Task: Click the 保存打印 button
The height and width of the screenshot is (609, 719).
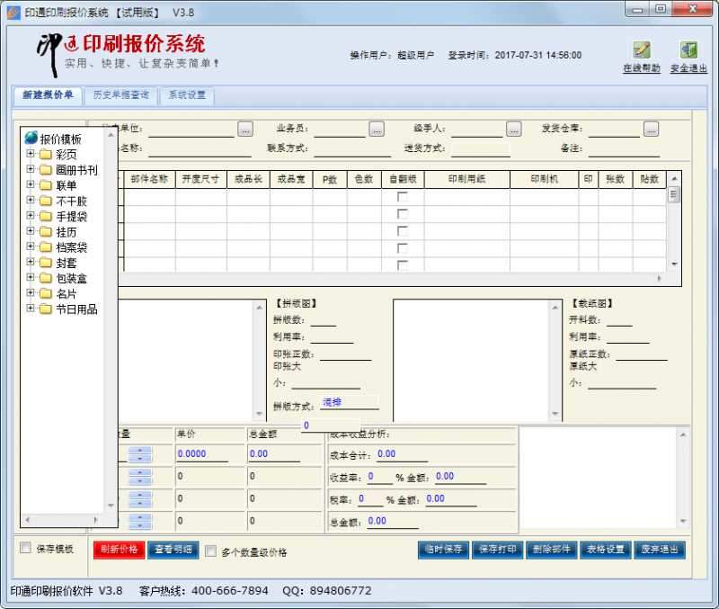Action: [x=498, y=550]
